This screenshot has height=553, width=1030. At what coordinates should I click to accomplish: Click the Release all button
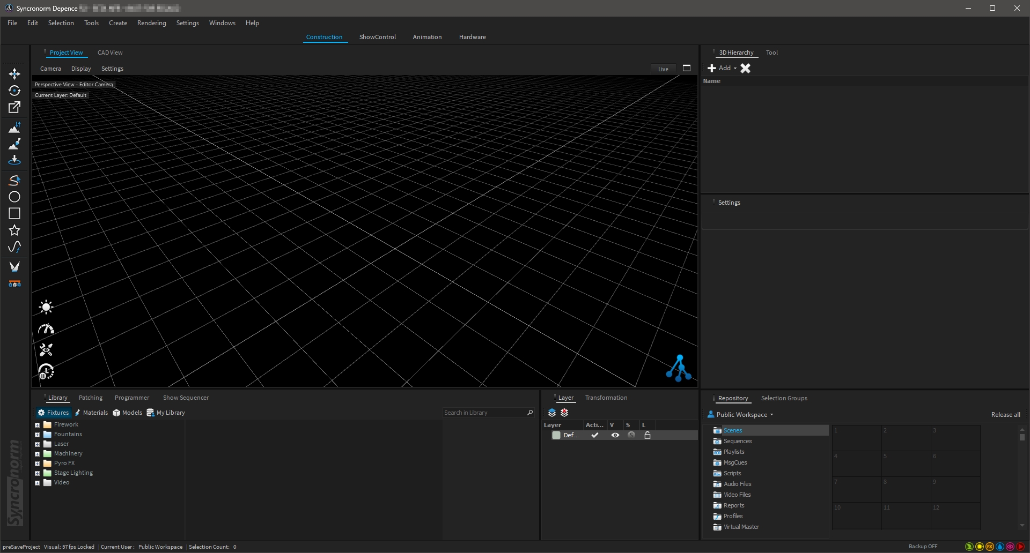1005,415
